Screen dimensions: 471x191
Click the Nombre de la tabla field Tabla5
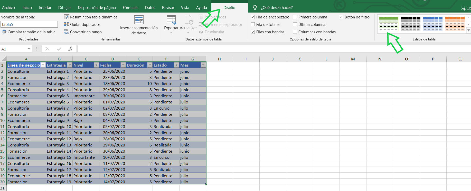pyautogui.click(x=29, y=24)
